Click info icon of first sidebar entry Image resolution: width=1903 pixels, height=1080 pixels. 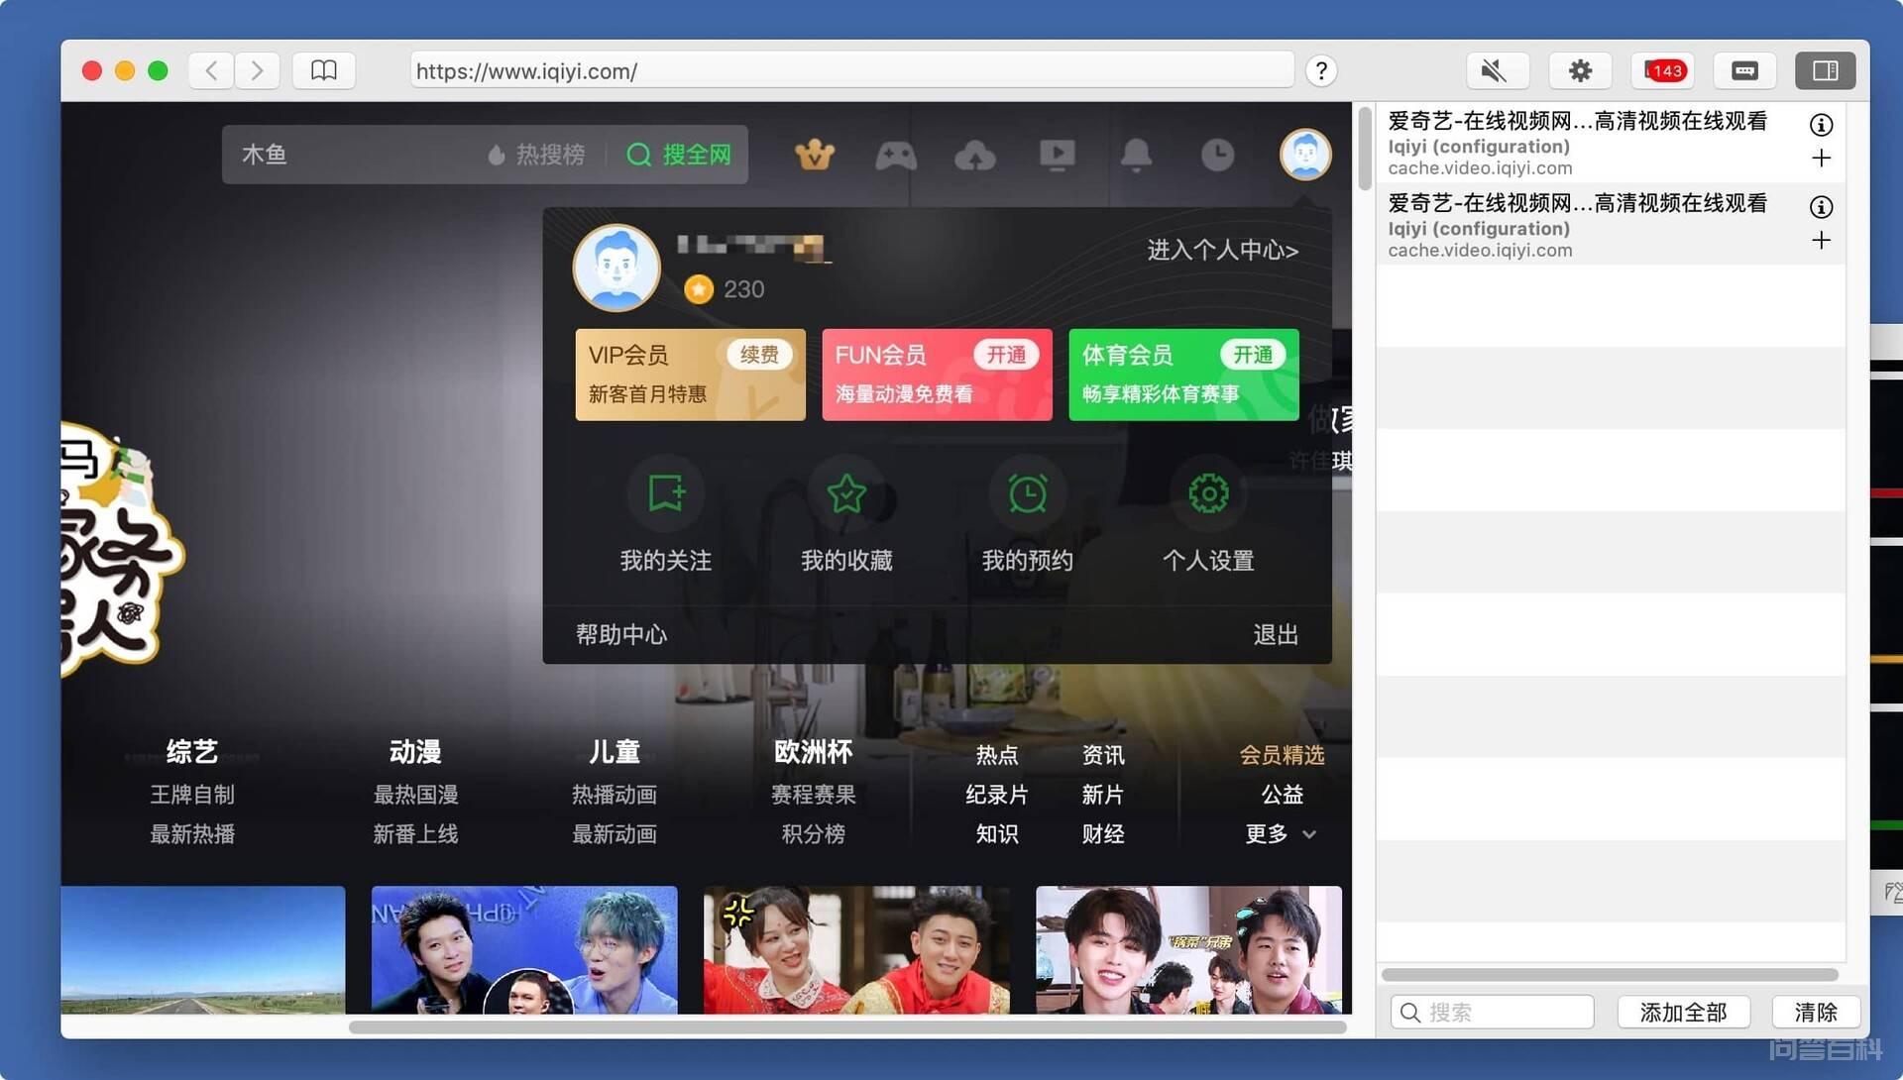pos(1821,125)
